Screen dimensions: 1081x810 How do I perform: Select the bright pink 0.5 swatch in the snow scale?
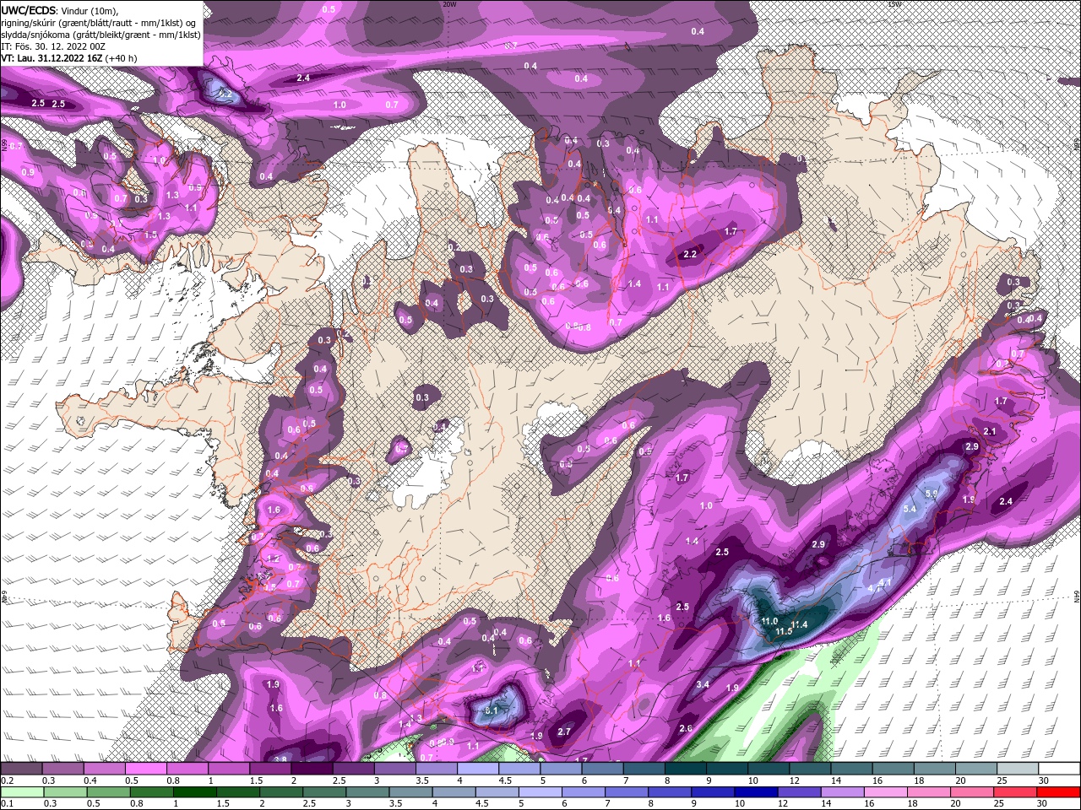pos(145,768)
